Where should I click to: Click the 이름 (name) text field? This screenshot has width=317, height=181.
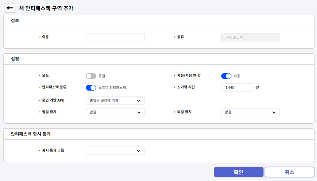coord(115,37)
